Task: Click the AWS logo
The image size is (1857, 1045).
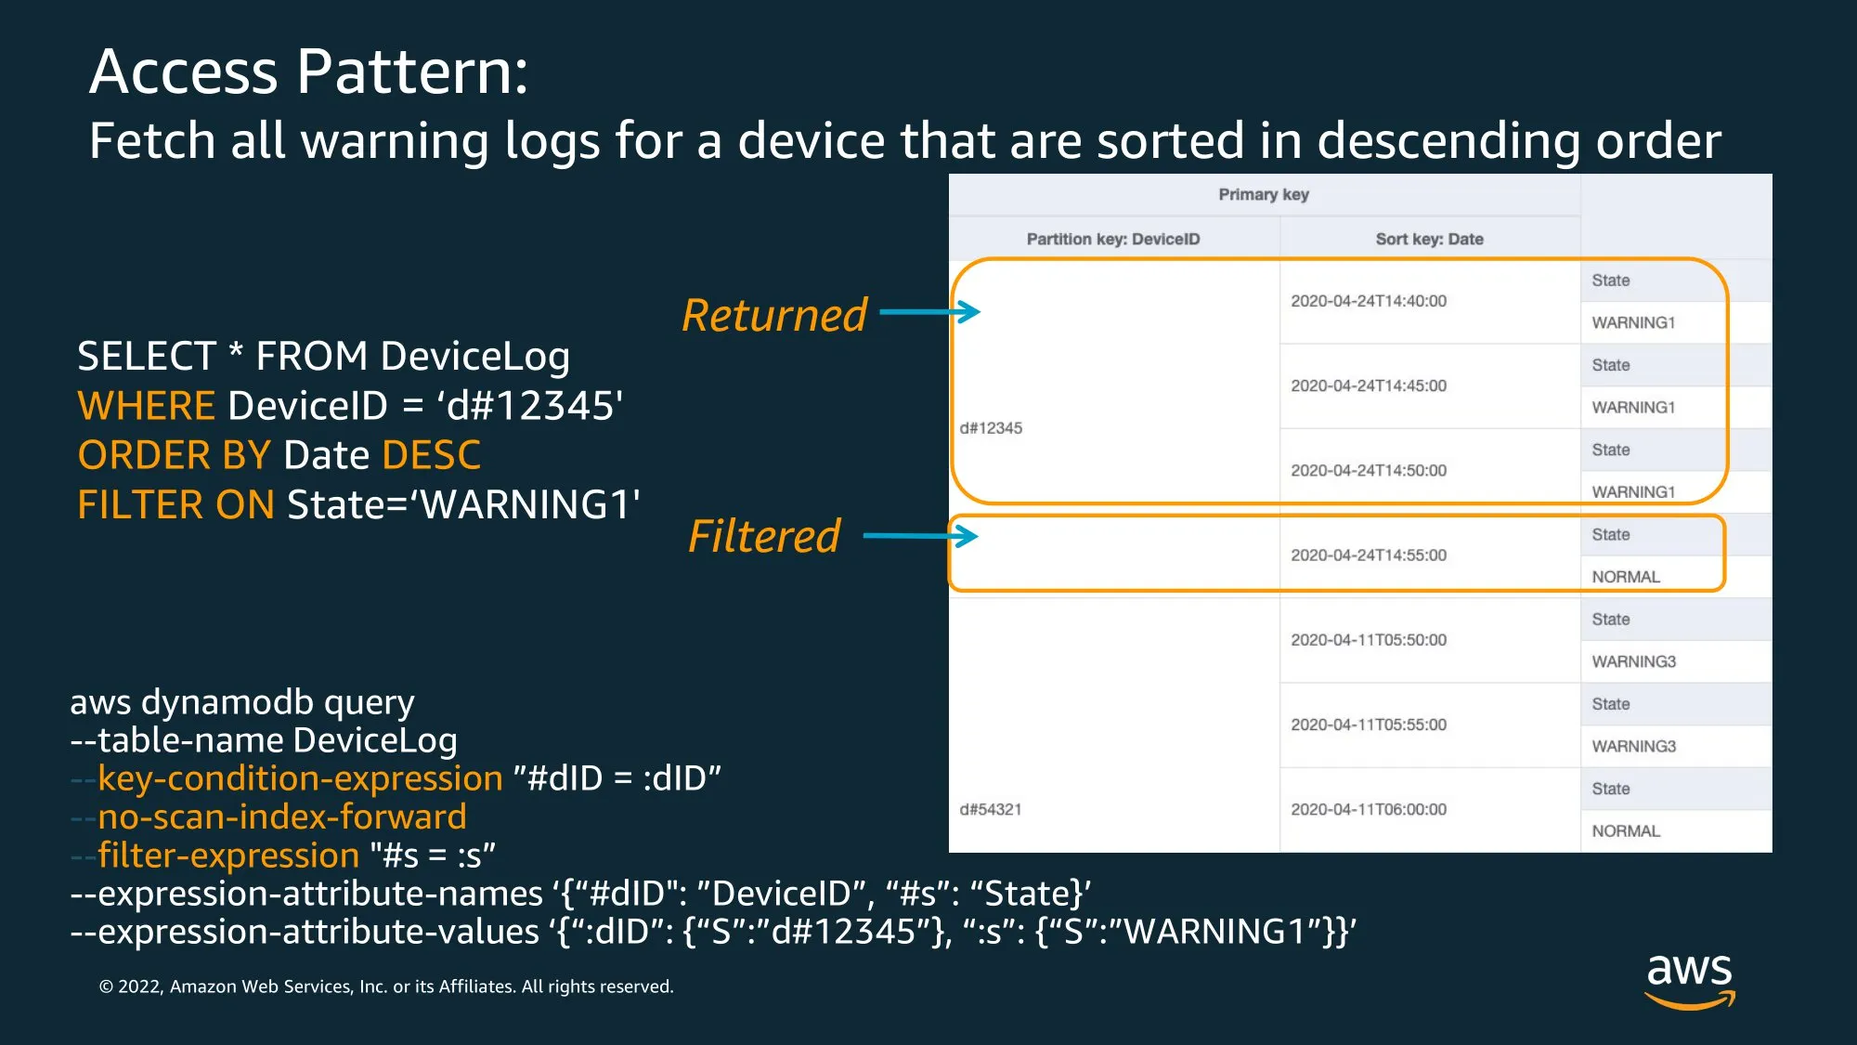Action: 1689,980
